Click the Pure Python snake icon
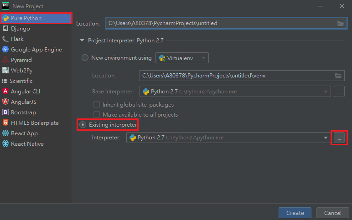The image size is (352, 220). [x=5, y=18]
